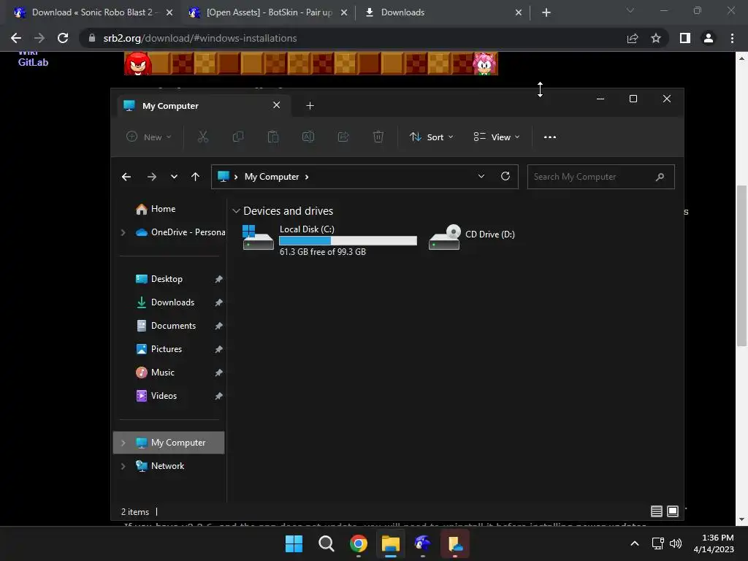Screen dimensions: 748x561
Task: Click the Paste clipboard icon in Explorer toolbar
Action: pyautogui.click(x=273, y=137)
